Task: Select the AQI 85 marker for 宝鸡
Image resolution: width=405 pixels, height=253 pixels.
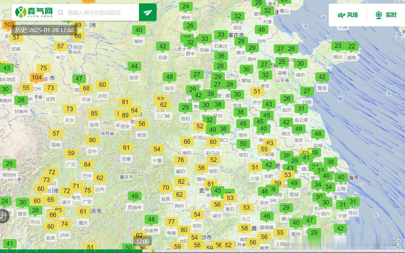Action: [94, 113]
